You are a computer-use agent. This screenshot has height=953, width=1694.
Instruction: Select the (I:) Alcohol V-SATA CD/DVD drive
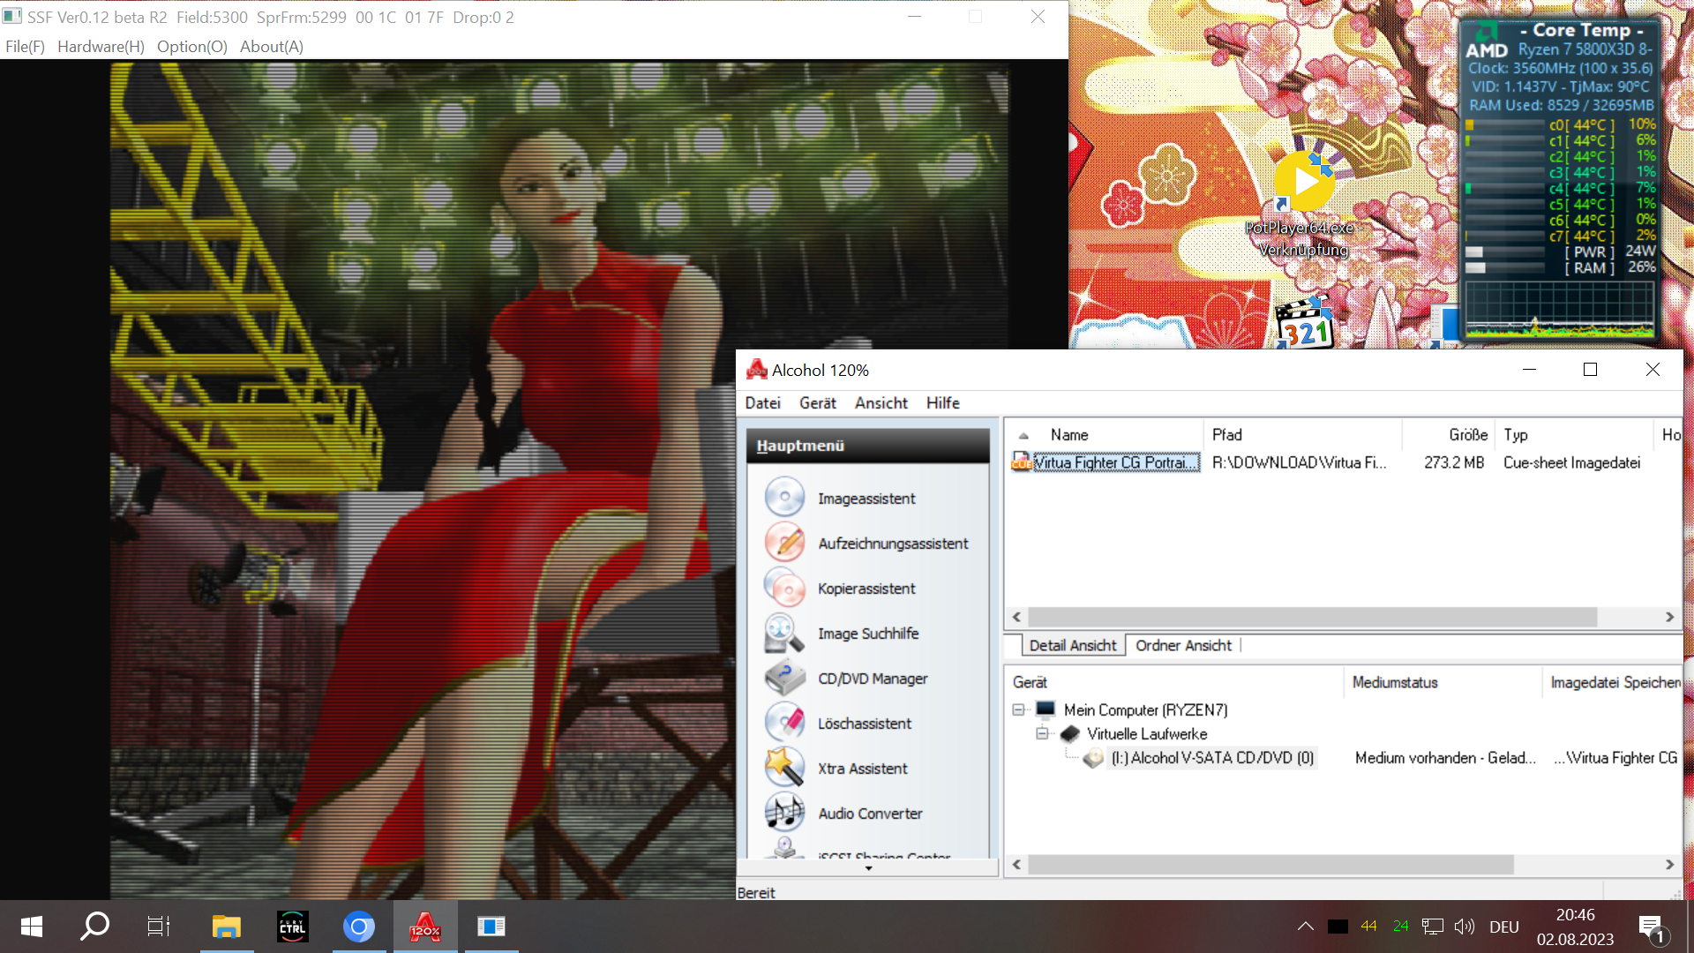coord(1213,758)
